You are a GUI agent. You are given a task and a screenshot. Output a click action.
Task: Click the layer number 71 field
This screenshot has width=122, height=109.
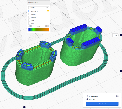click(116, 35)
